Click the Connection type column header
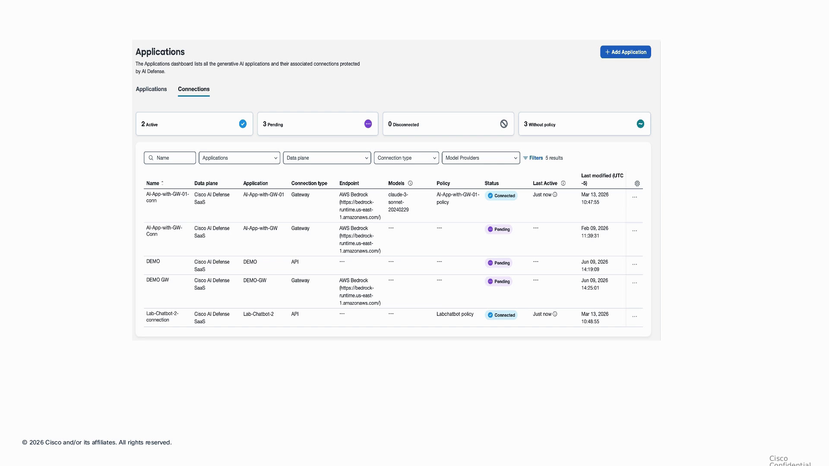The height and width of the screenshot is (466, 829). (x=309, y=183)
